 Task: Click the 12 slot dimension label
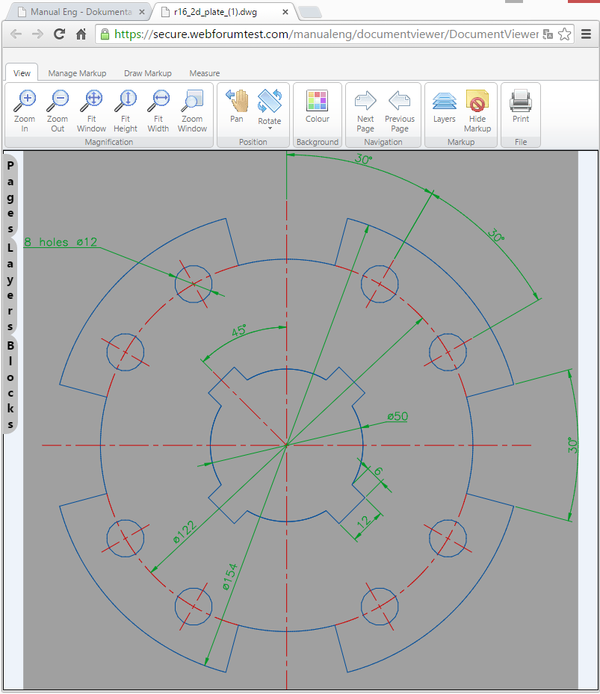364,522
